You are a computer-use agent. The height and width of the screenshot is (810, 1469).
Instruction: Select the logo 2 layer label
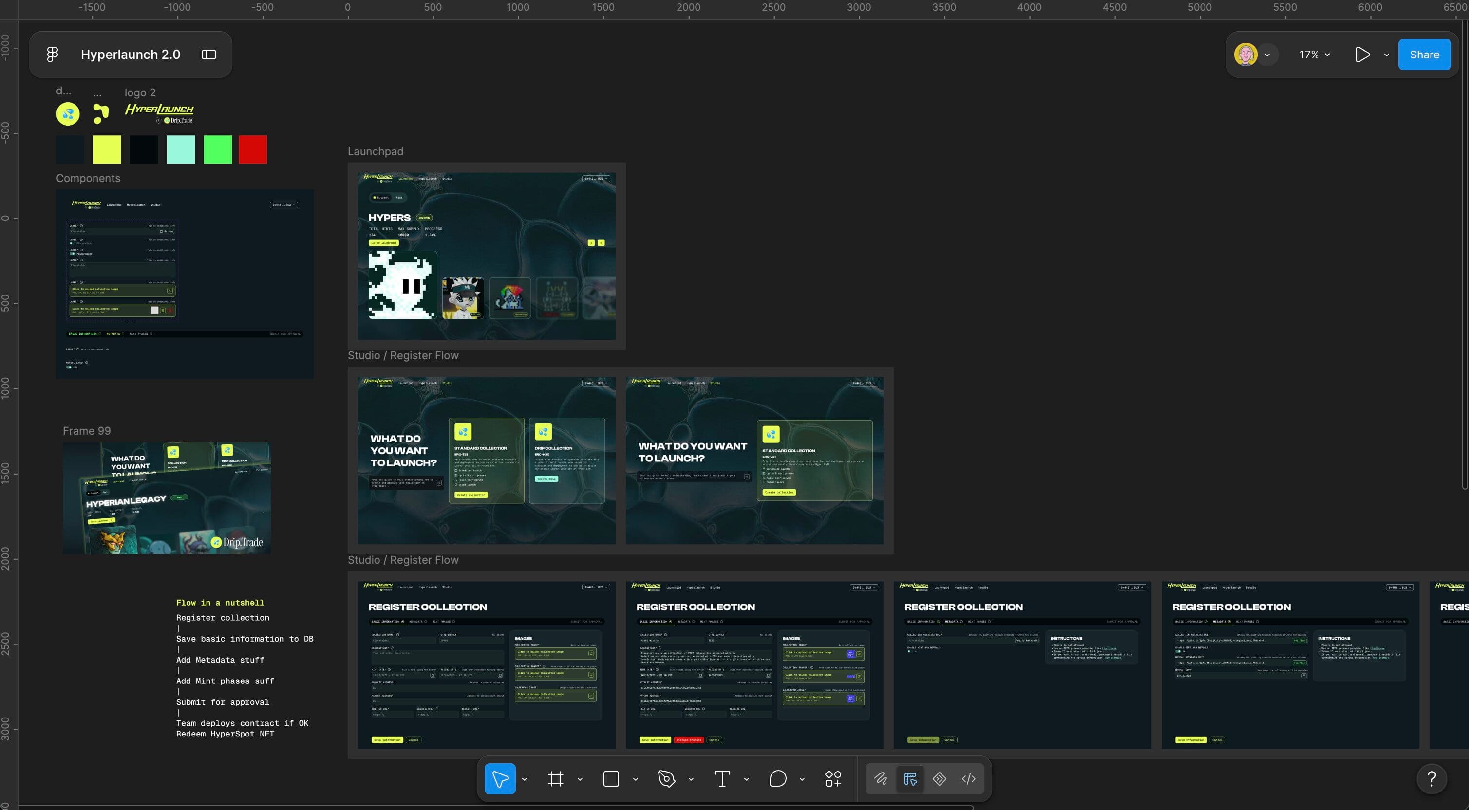[x=140, y=92]
